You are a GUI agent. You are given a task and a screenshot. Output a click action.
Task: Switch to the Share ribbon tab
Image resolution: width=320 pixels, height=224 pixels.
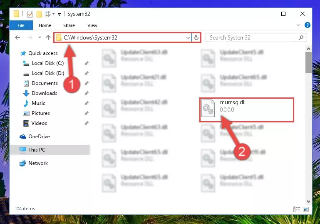pyautogui.click(x=69, y=25)
